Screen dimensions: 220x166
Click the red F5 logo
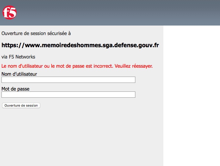click(x=10, y=13)
